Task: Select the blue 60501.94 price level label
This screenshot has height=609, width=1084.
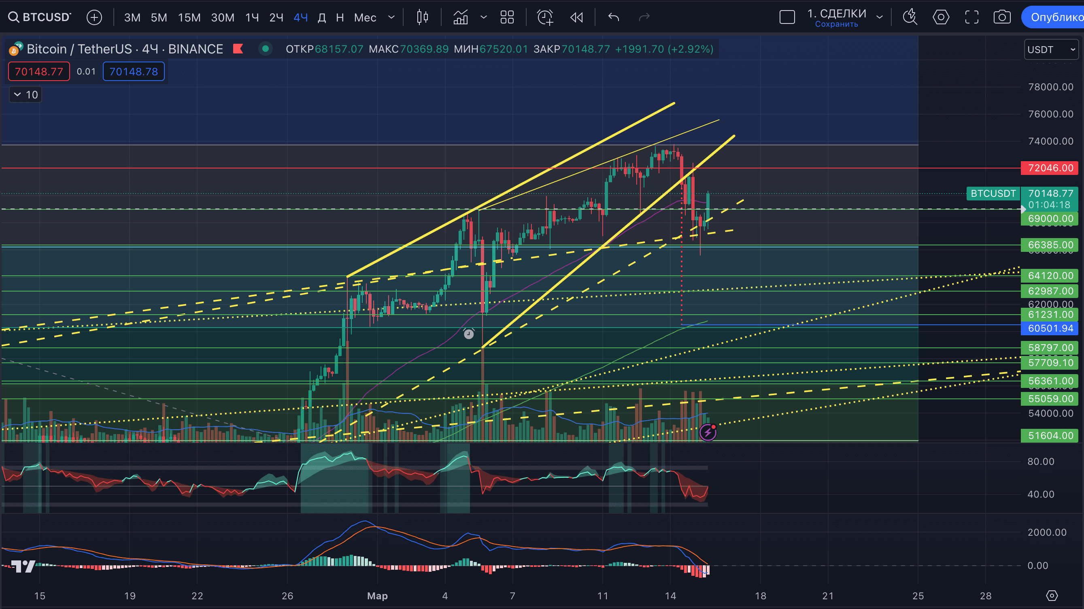Action: tap(1050, 328)
